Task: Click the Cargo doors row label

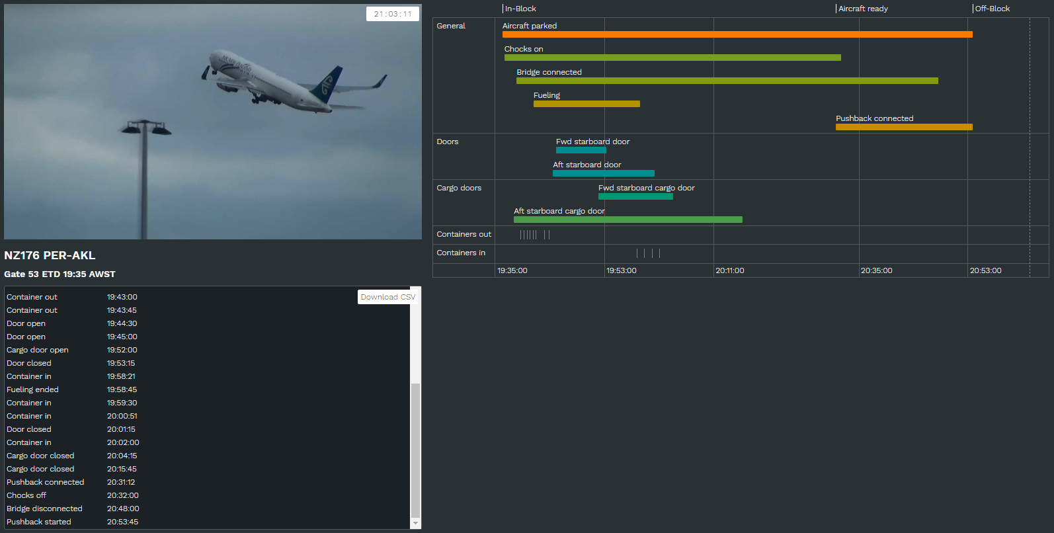Action: click(459, 188)
